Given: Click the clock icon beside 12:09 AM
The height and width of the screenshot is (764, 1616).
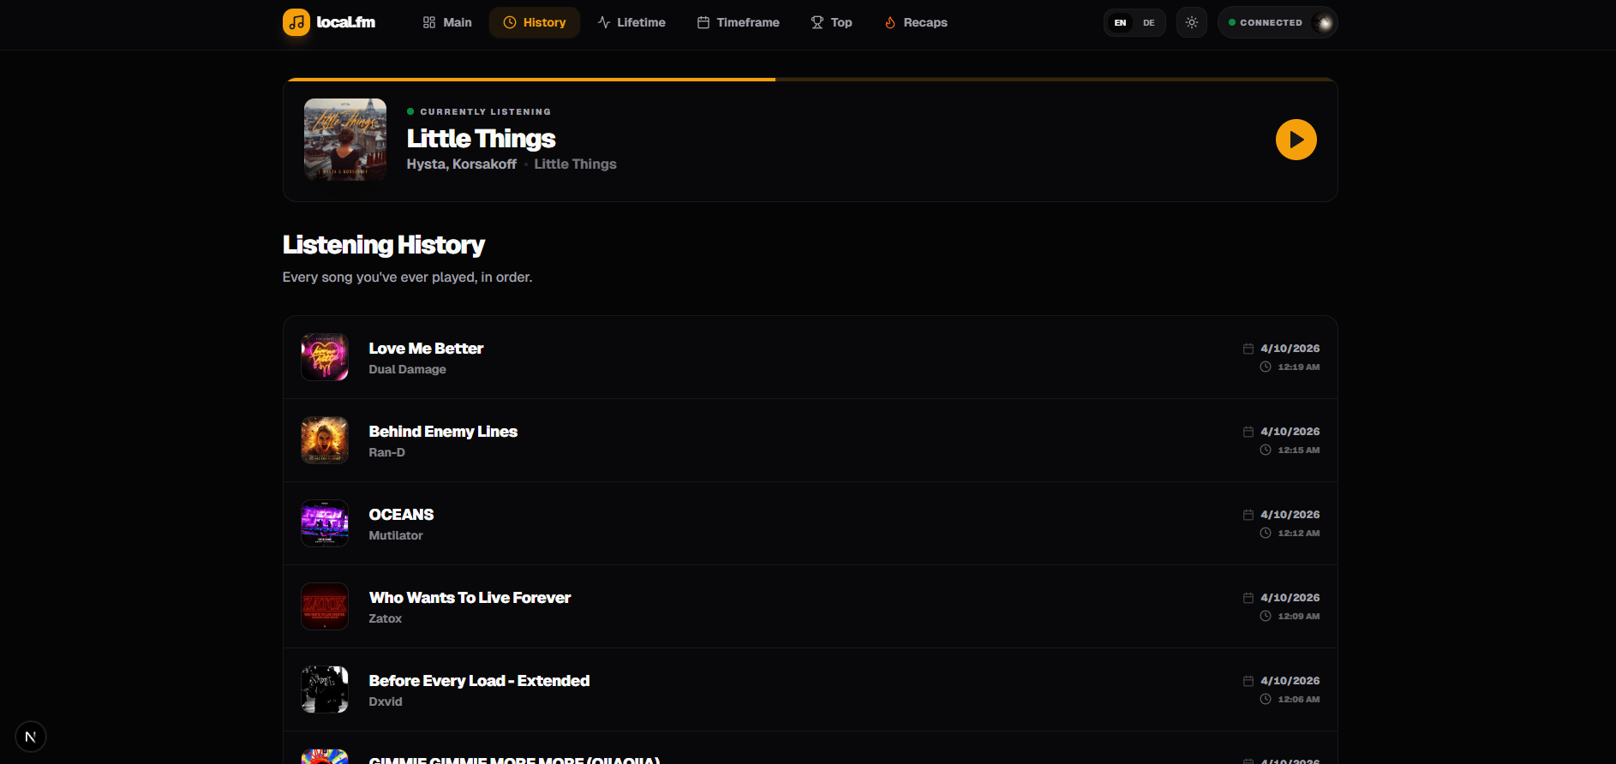Looking at the screenshot, I should (x=1266, y=616).
